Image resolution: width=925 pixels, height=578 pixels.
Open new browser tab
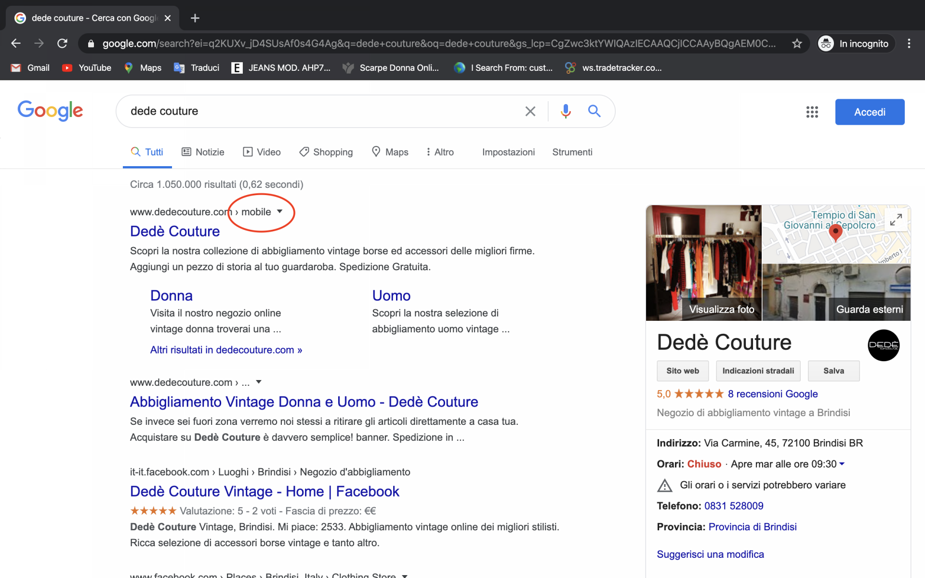point(195,18)
